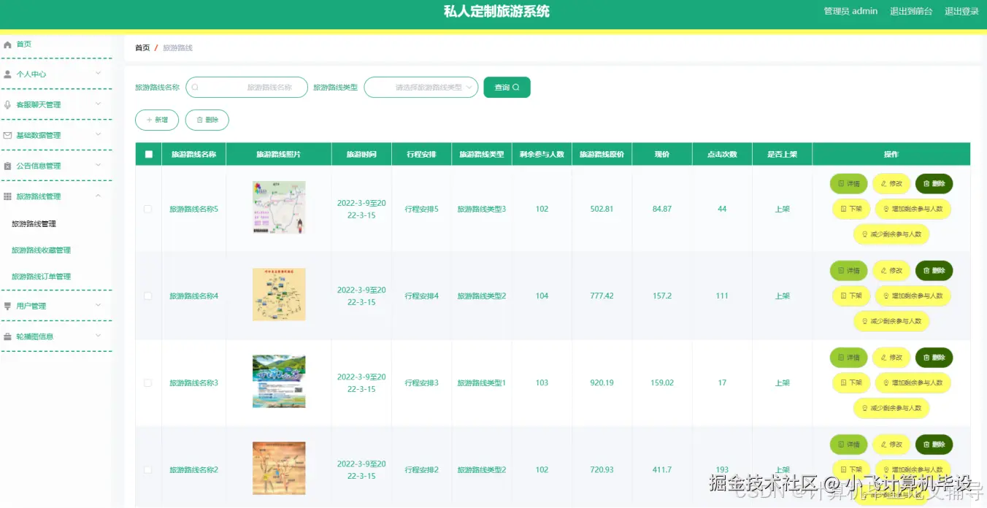Click the envelope icon beside 基础数据管理
This screenshot has width=987, height=508.
pyautogui.click(x=9, y=134)
